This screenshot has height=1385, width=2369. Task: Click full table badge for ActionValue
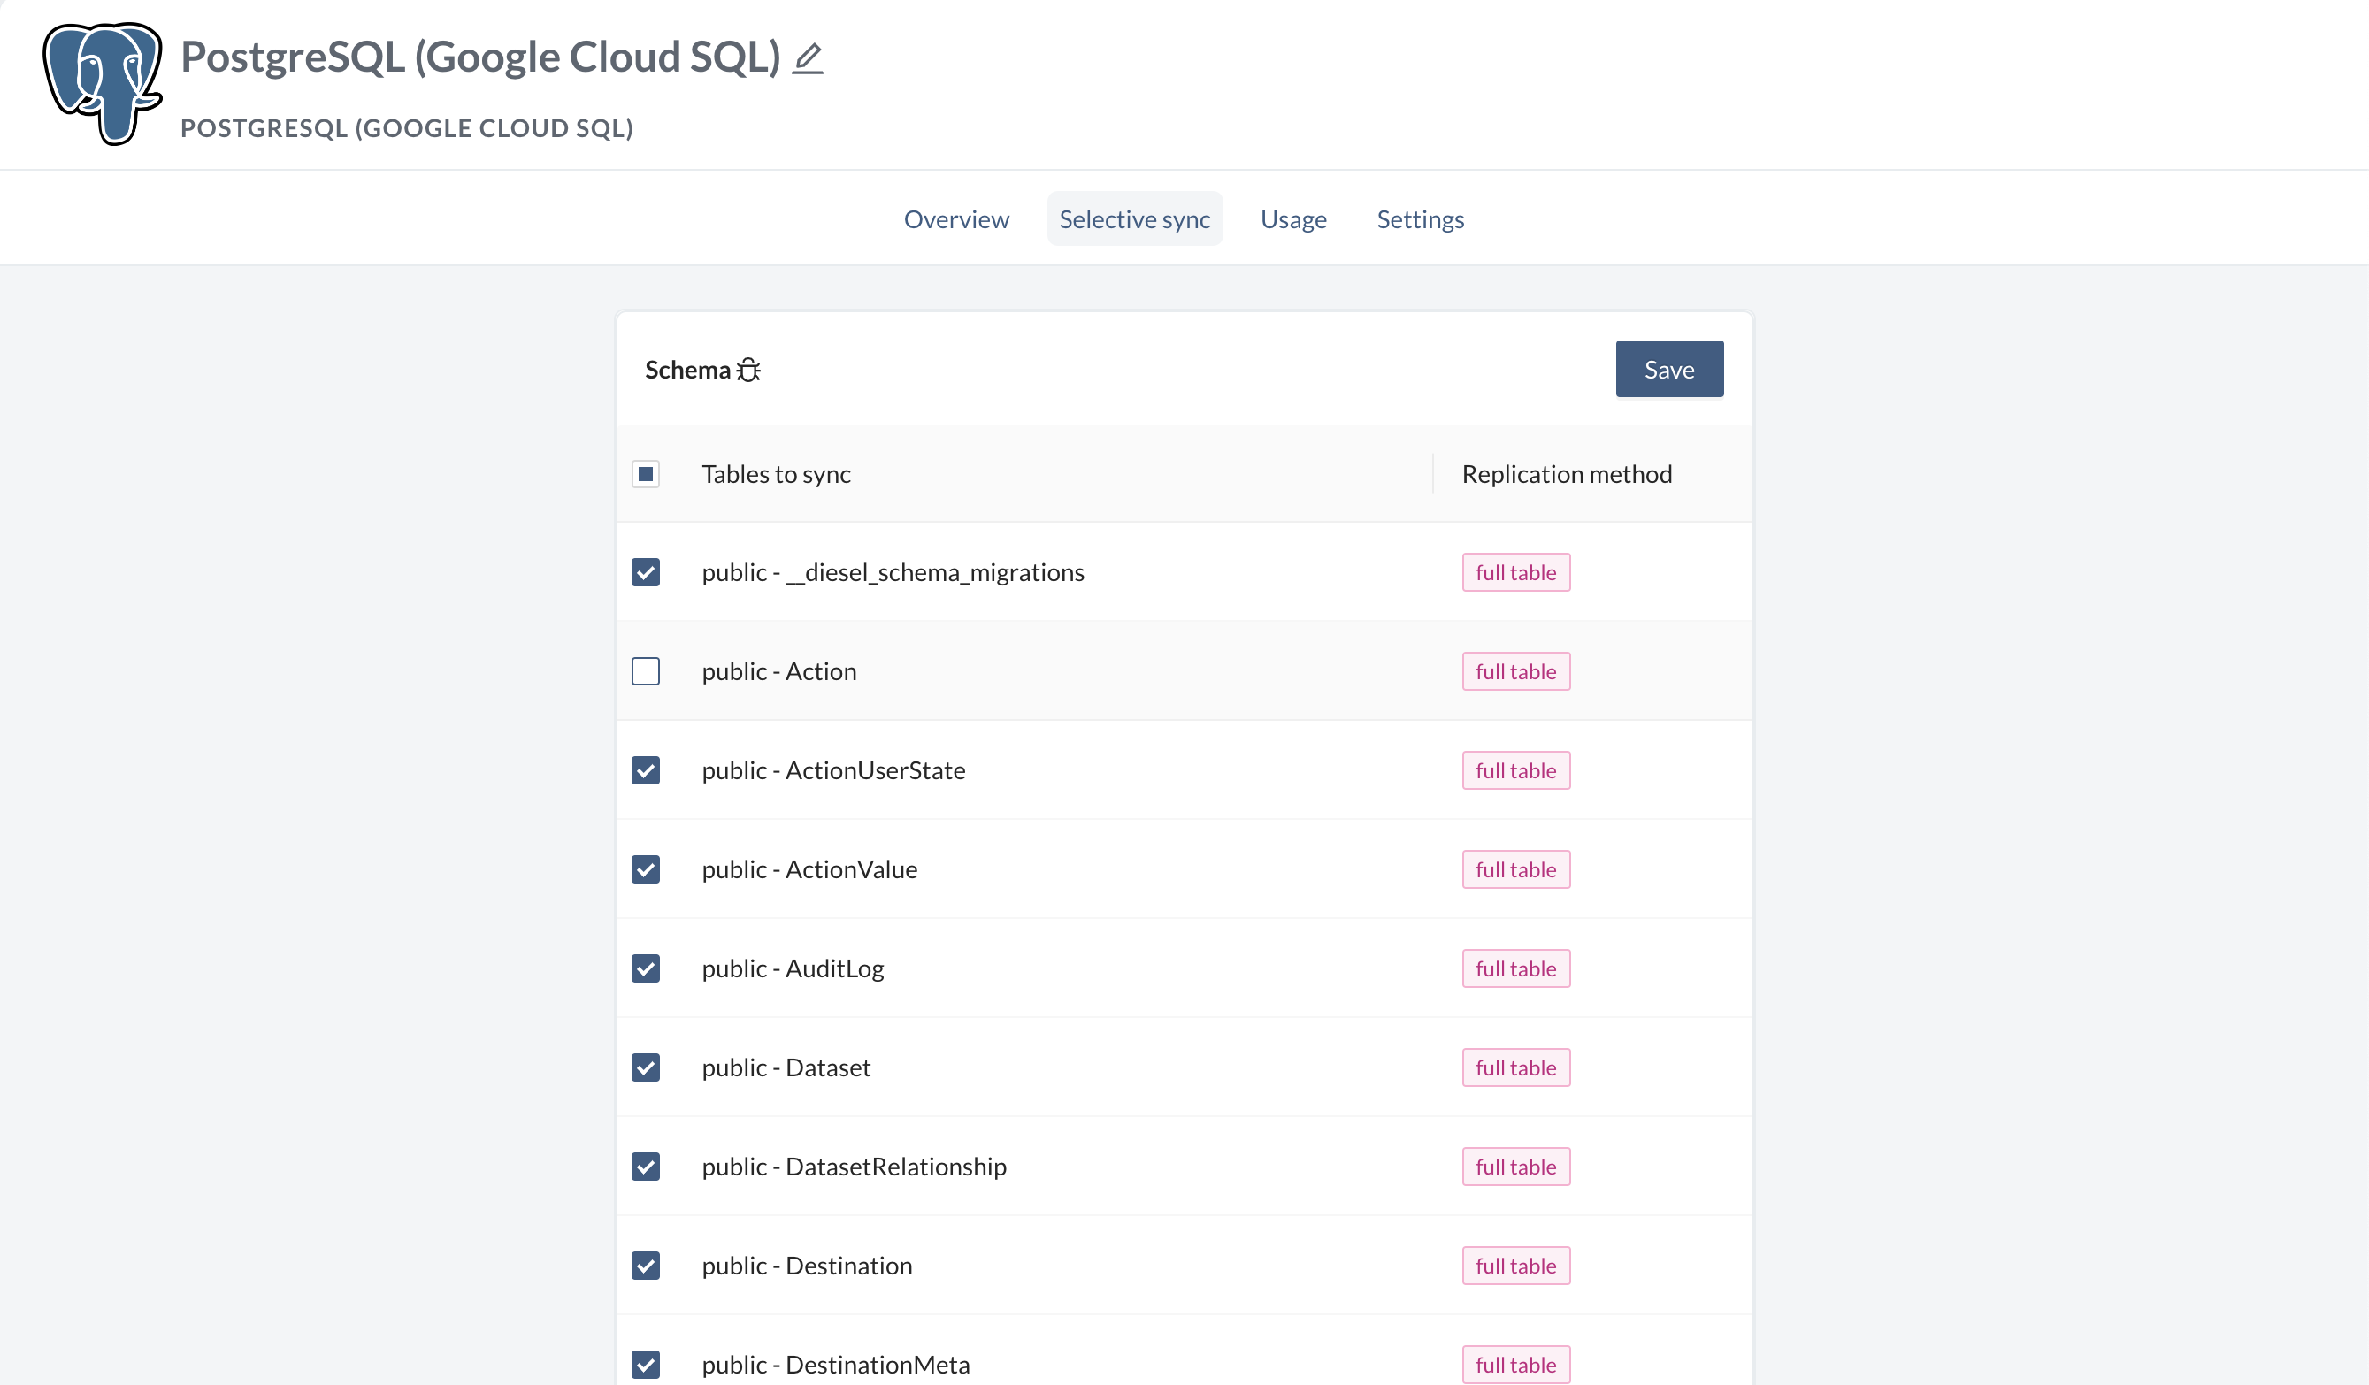pos(1516,869)
